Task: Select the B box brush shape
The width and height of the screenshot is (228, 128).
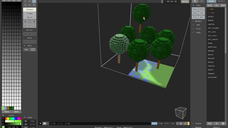Action: click(34, 5)
